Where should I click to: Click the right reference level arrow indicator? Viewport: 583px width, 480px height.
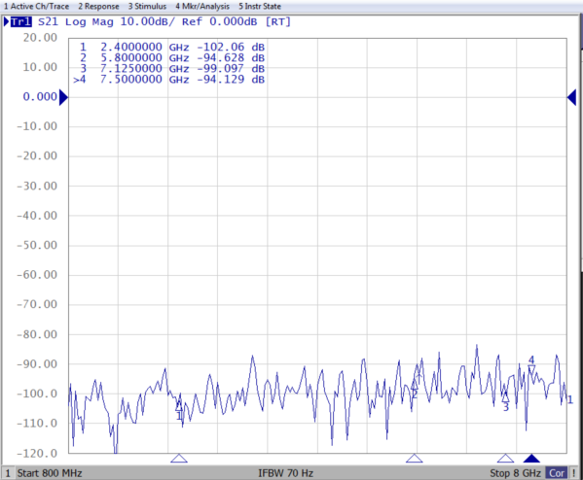[572, 97]
